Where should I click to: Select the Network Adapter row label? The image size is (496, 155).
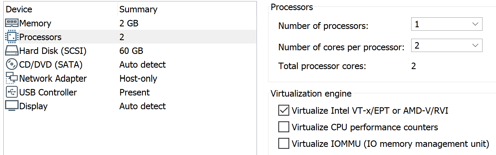click(53, 78)
